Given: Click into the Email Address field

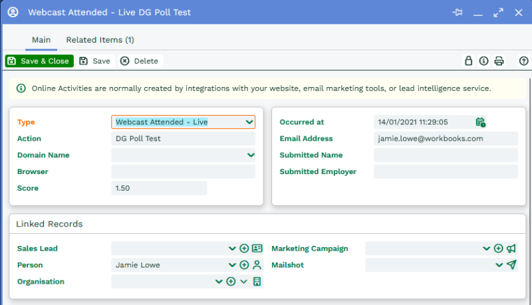Looking at the screenshot, I should (x=446, y=139).
